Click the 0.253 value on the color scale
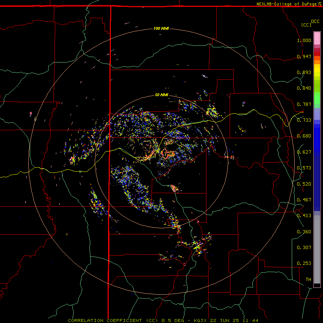Screen dimensions: 323x323 pyautogui.click(x=304, y=263)
